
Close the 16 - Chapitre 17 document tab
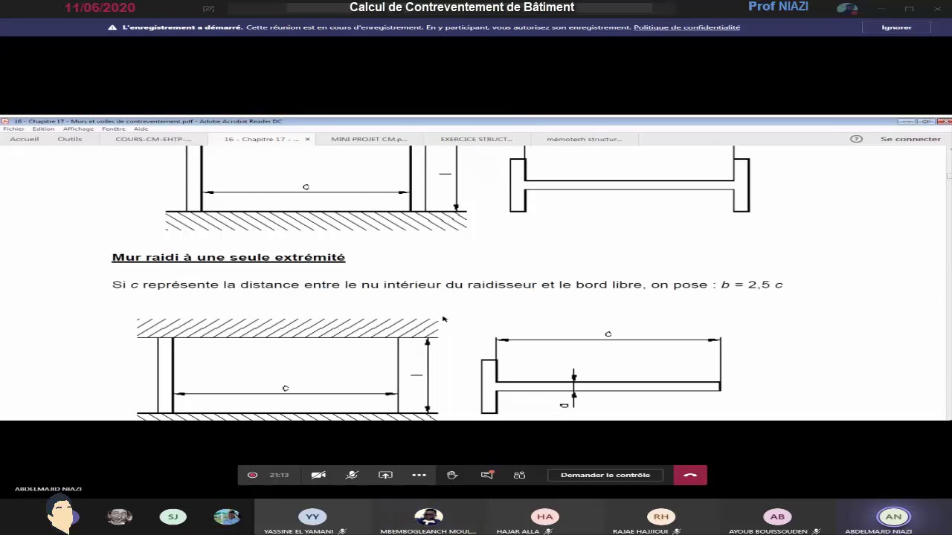click(307, 139)
